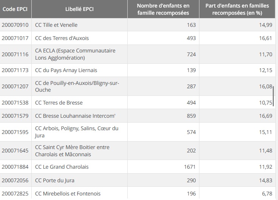This screenshot has width=278, height=200.
Task: Click the CC Terres de Bresse label
Action: (59, 103)
